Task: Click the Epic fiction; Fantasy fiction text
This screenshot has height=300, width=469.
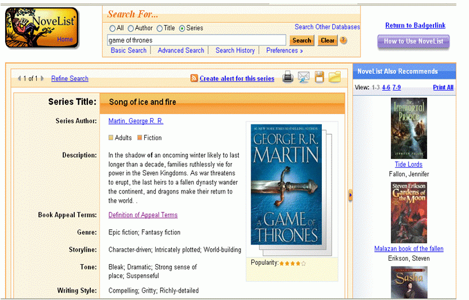Action: click(x=144, y=232)
